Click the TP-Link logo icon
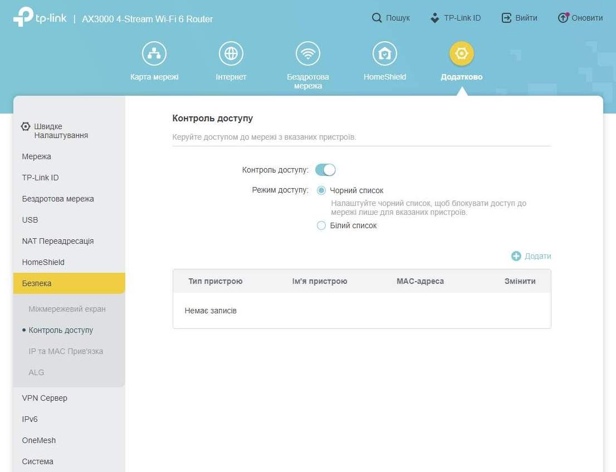 click(23, 17)
